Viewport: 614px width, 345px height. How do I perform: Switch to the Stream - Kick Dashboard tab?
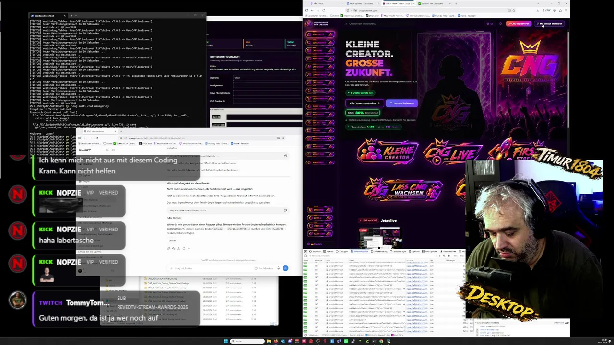pyautogui.click(x=433, y=3)
